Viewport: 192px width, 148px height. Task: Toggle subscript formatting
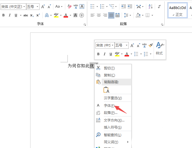pos(32,15)
